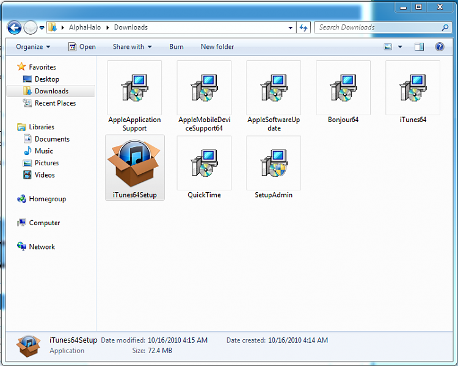
Task: Create a New folder
Action: pyautogui.click(x=217, y=47)
